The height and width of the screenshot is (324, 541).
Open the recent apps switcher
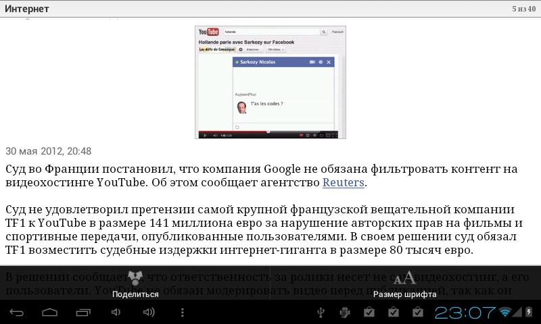coord(83,313)
